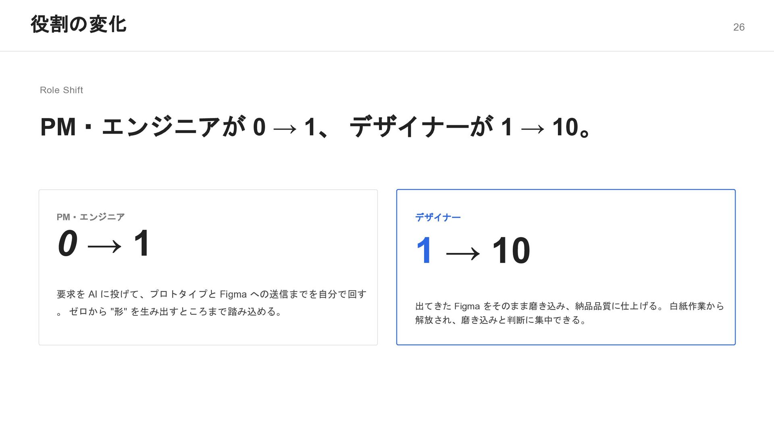Image resolution: width=774 pixels, height=435 pixels.
Task: Select the blue デザイナー card label
Action: tap(438, 217)
